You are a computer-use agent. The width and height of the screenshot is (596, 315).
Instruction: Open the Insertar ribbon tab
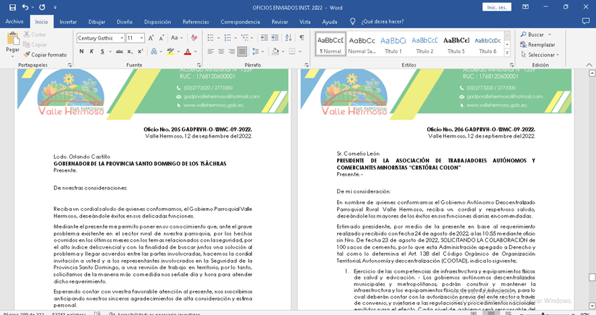click(x=68, y=21)
